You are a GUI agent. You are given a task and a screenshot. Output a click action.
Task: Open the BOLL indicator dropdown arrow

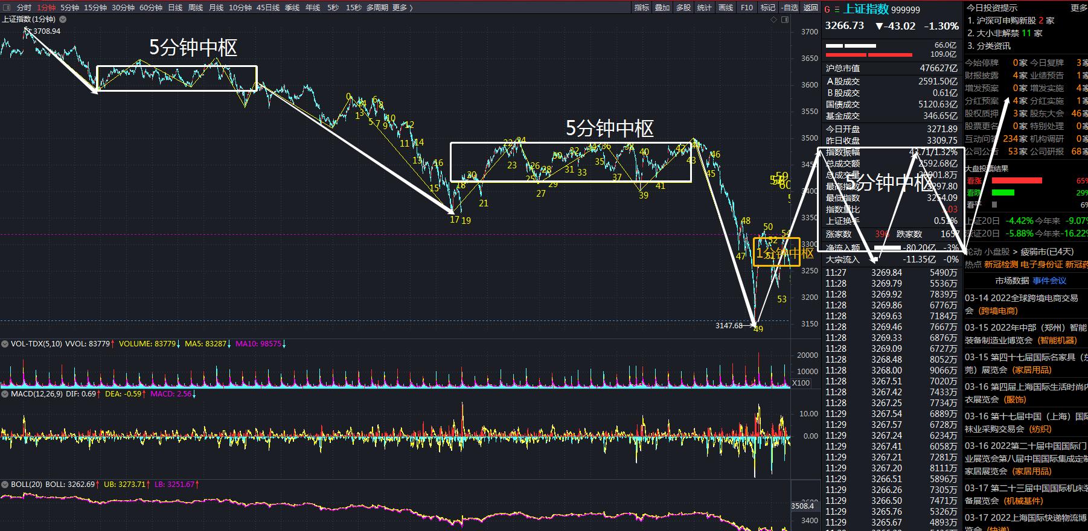(x=5, y=485)
